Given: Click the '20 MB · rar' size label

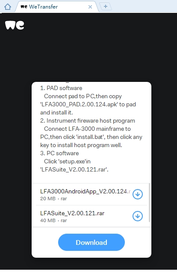Looking at the screenshot, I should [x=53, y=199].
